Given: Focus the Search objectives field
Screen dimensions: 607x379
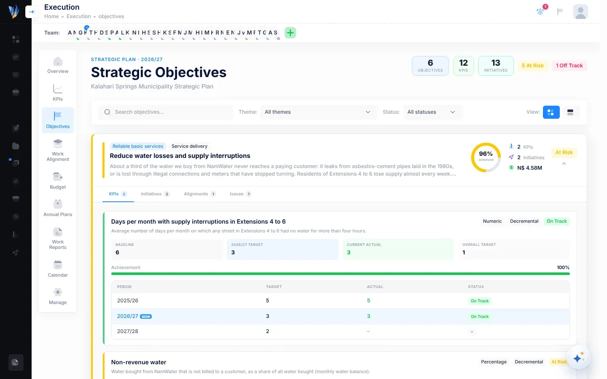Looking at the screenshot, I should pyautogui.click(x=166, y=112).
